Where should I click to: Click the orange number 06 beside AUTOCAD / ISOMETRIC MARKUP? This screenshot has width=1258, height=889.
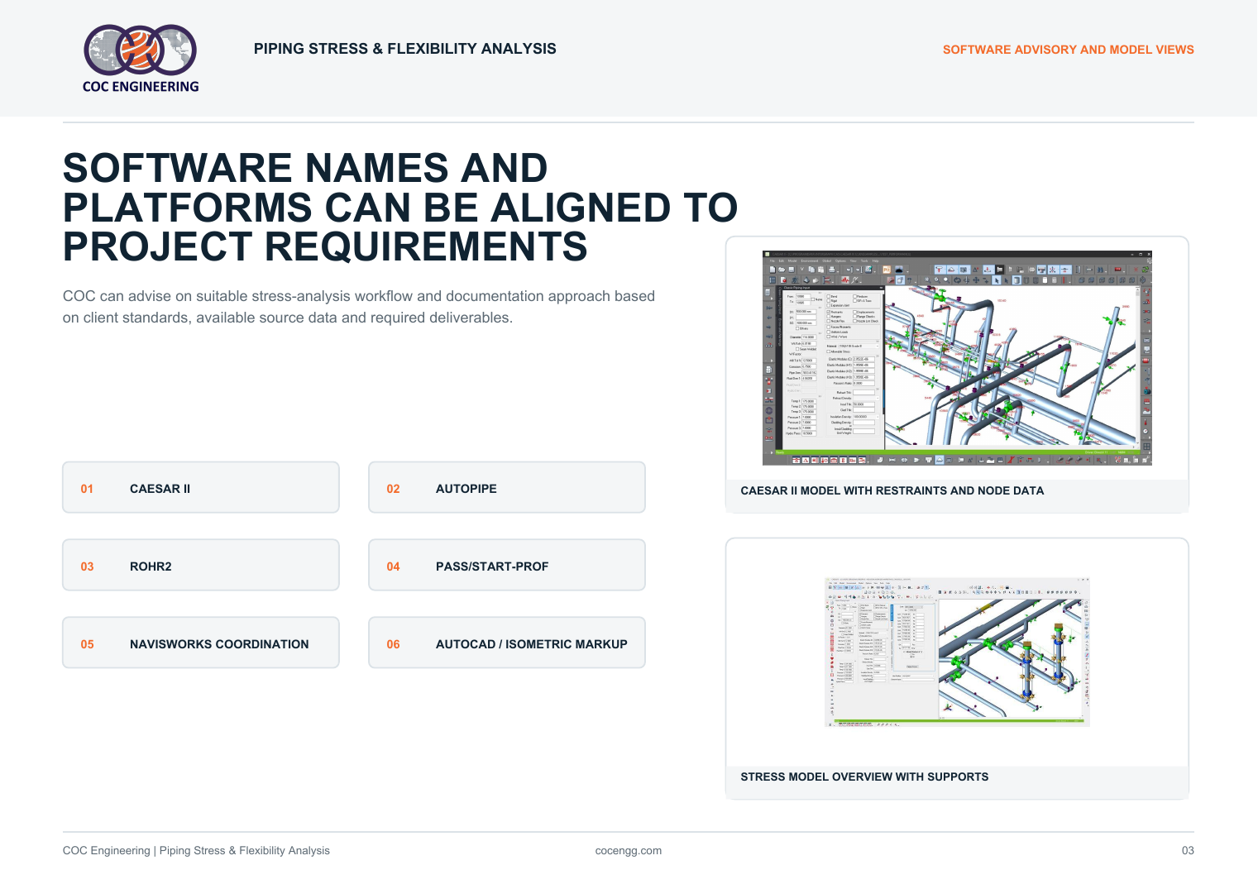[393, 644]
